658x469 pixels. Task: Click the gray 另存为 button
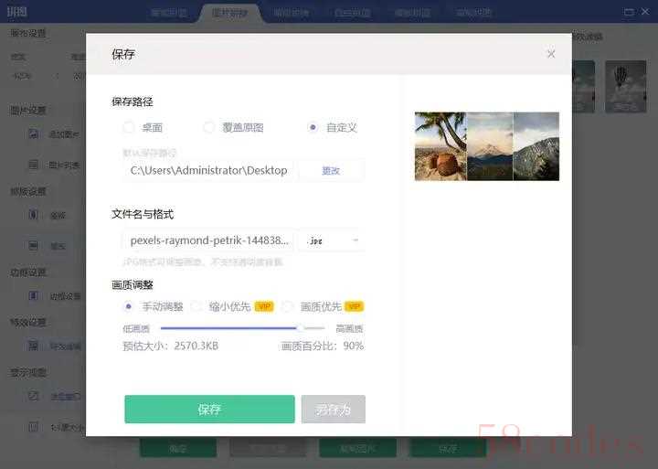(334, 409)
